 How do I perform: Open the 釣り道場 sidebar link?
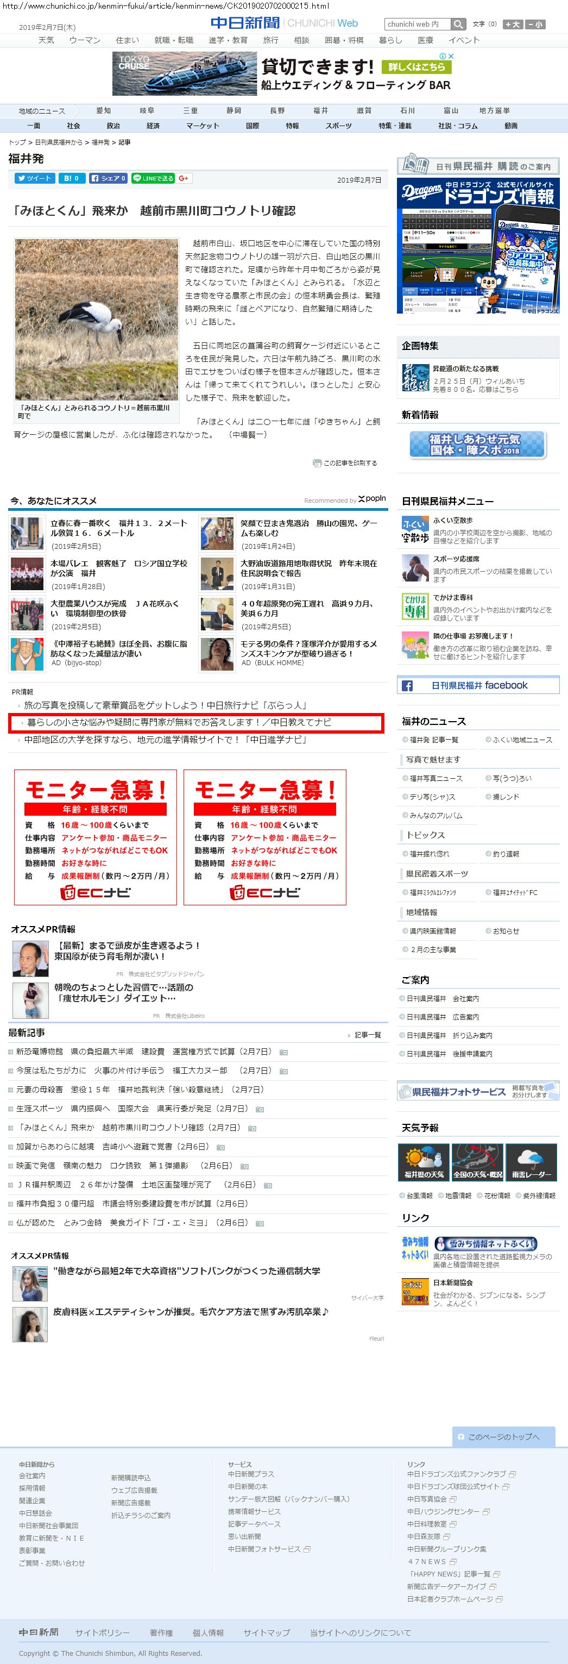[x=506, y=854]
